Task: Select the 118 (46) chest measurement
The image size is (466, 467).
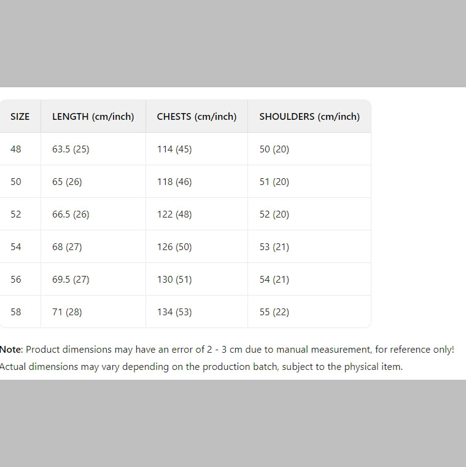Action: coord(174,182)
